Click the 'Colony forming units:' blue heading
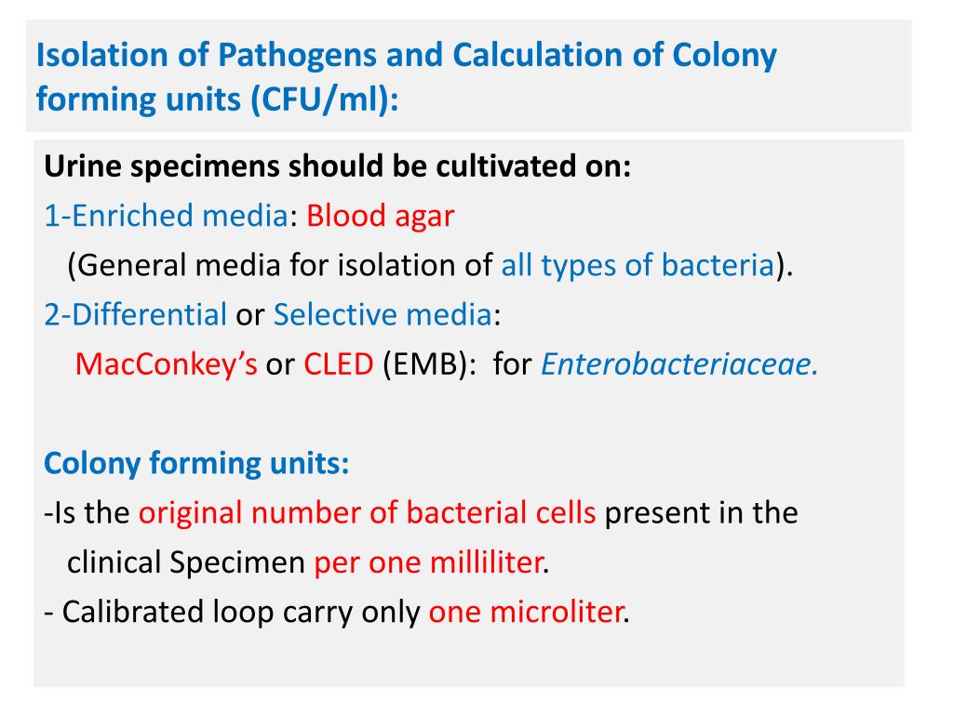Image resolution: width=953 pixels, height=714 pixels. point(196,463)
